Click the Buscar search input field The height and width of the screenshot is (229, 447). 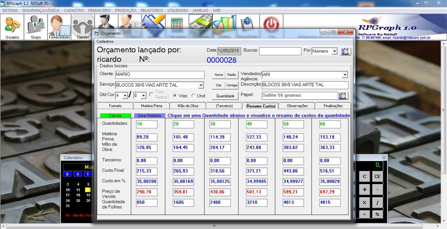click(x=280, y=51)
